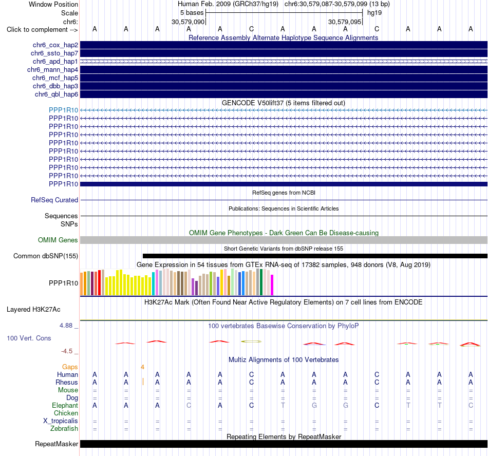Viewport: 488px width, 456px height.
Task: Click the Mouse species row label
Action: click(x=68, y=390)
